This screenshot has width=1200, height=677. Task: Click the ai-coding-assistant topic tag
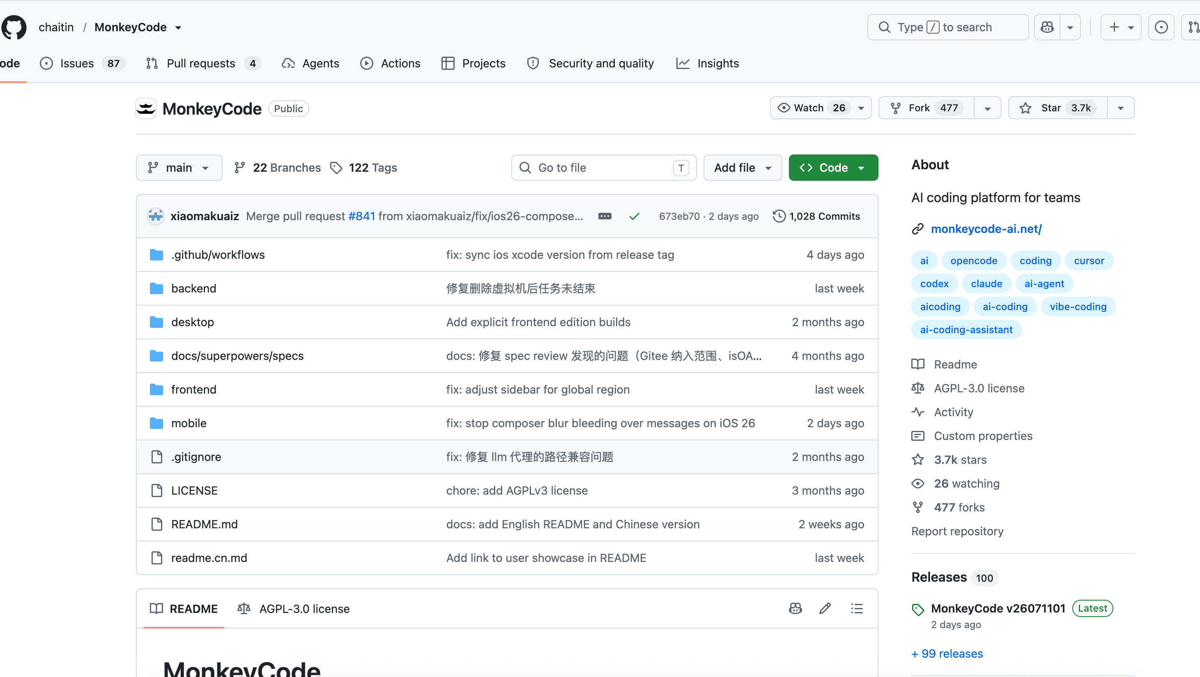click(966, 330)
